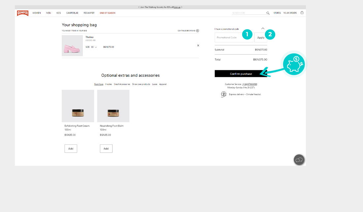Click the Confirm purchase button
The image size is (363, 212).
[241, 74]
